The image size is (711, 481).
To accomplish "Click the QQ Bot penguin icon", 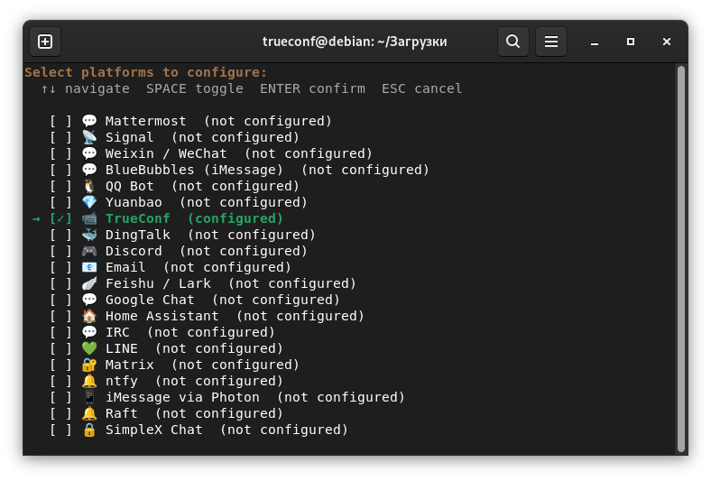I will tap(89, 186).
